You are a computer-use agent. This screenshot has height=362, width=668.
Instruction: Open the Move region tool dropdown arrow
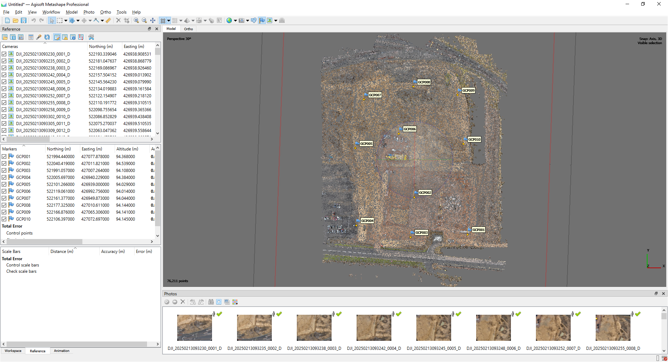pos(78,20)
